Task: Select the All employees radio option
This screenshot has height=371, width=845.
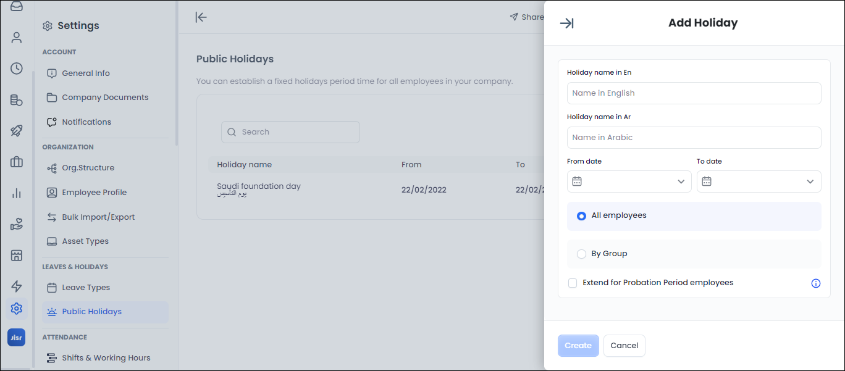Action: pos(581,216)
